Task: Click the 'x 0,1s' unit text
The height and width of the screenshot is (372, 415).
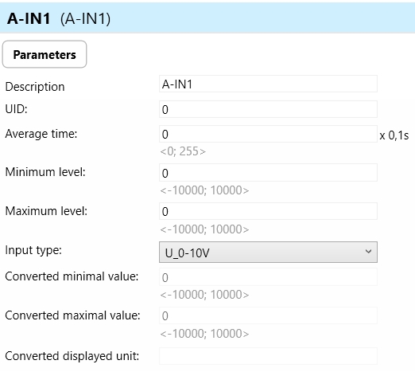Action: [x=394, y=135]
